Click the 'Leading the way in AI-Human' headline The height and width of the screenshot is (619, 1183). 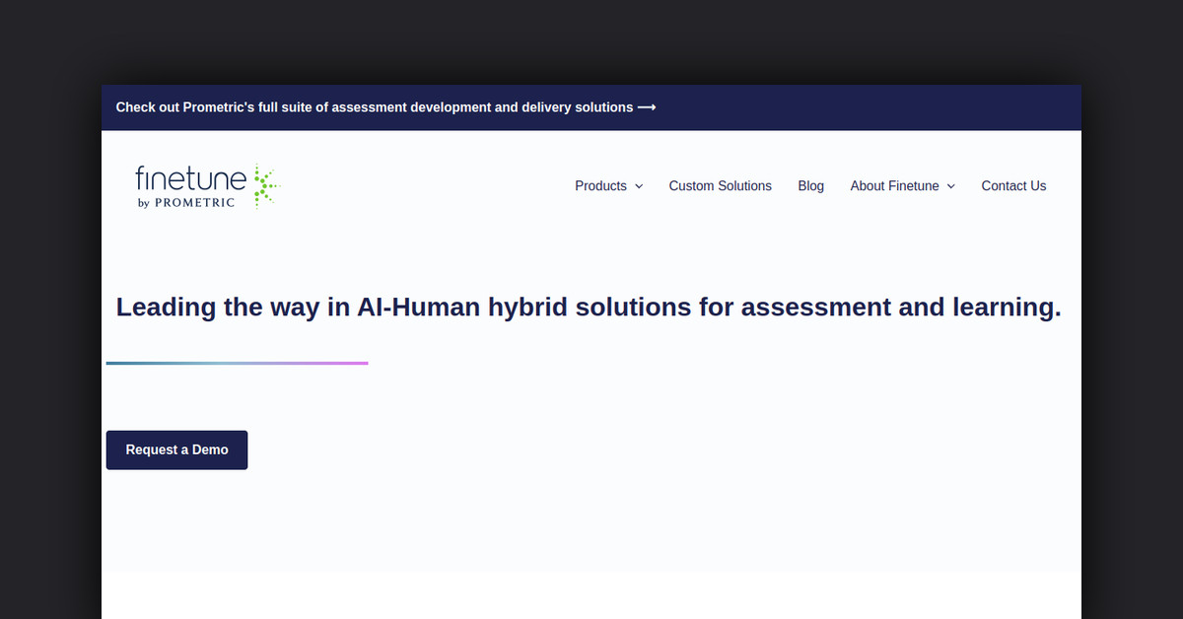(x=588, y=307)
